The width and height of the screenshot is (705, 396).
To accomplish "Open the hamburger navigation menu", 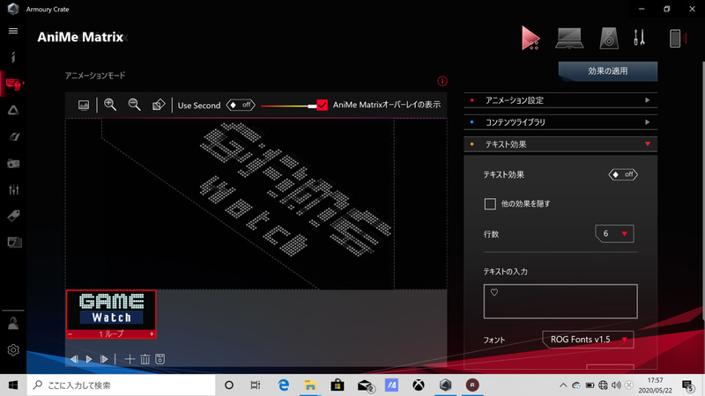I will click(x=13, y=31).
